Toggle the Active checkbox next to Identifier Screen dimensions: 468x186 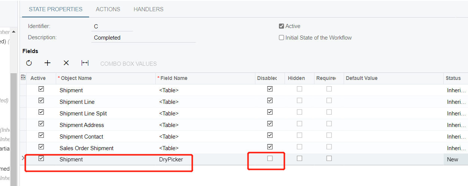[282, 26]
